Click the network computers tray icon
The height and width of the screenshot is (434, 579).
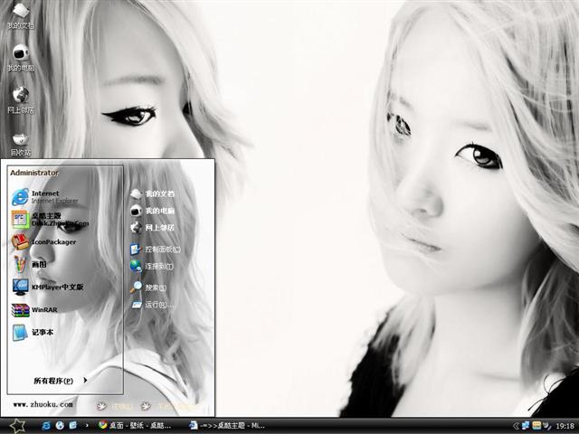coord(526,426)
